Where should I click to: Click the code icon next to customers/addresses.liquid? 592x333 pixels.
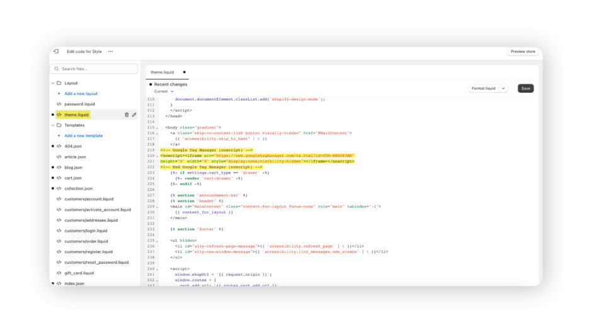(59, 220)
